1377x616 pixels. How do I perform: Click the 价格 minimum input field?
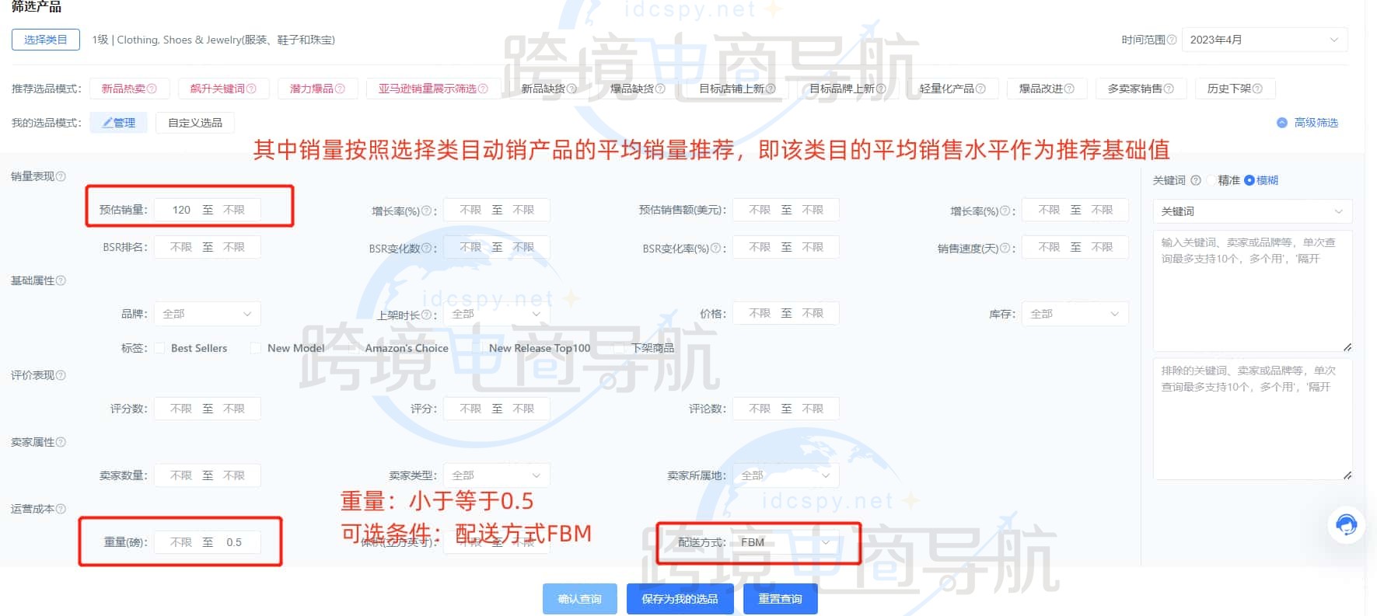point(759,313)
